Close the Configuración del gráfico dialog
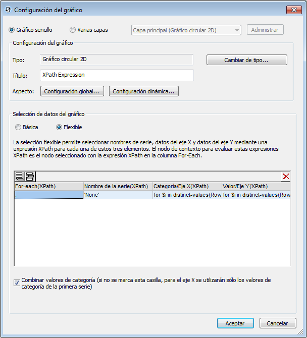The width and height of the screenshot is (307, 338). tap(294, 10)
